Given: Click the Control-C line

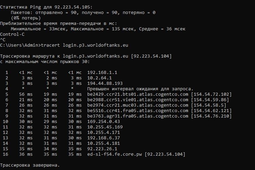Looking at the screenshot, I should (x=12, y=34).
